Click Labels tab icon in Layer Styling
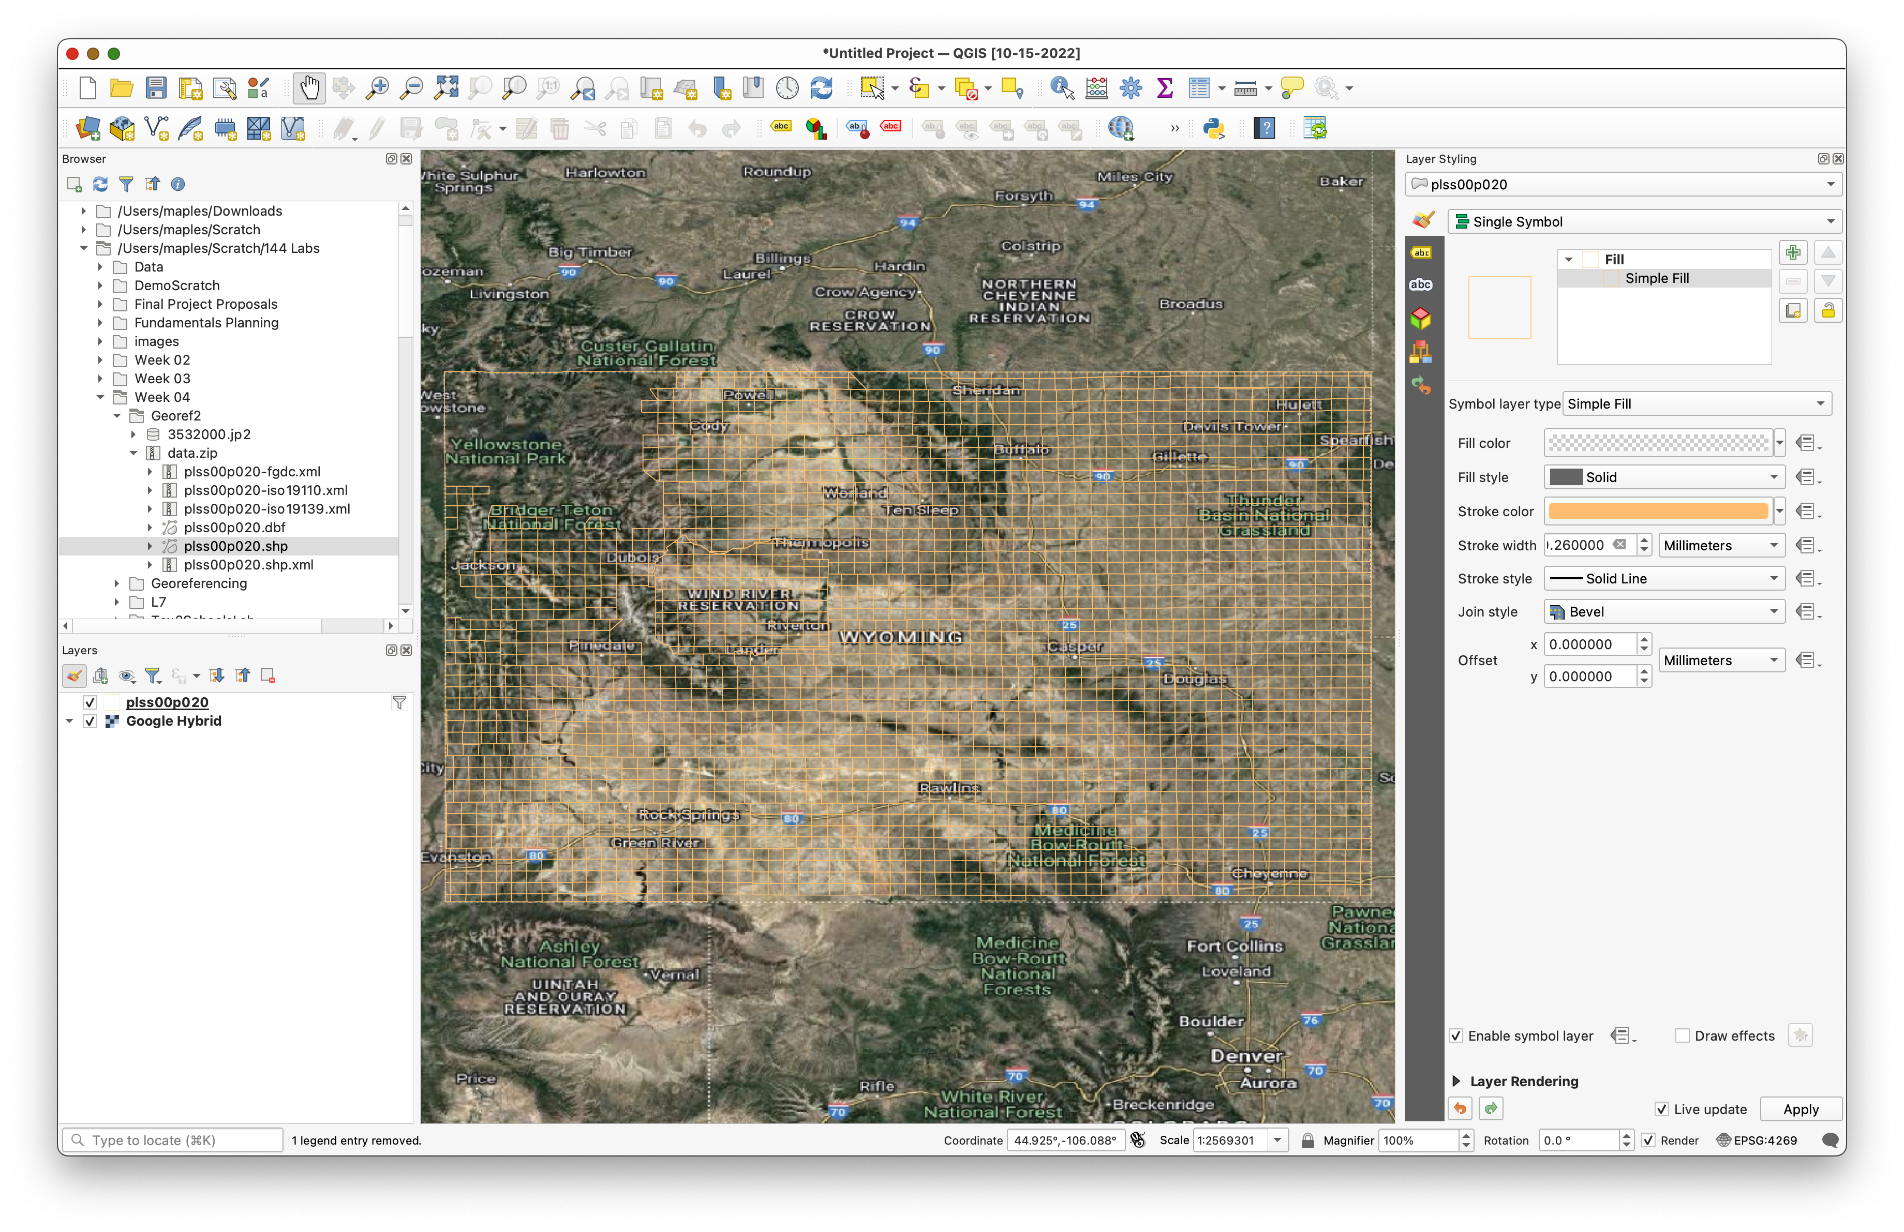1904x1232 pixels. click(x=1421, y=253)
